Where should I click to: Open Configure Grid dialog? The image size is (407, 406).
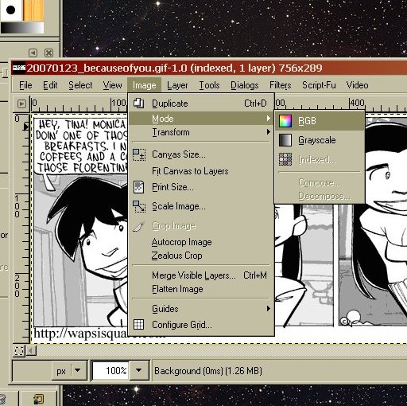pyautogui.click(x=201, y=325)
